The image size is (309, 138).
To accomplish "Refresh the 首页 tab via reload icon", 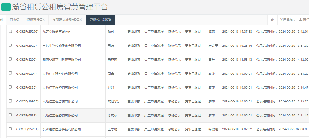I will [x=18, y=20].
